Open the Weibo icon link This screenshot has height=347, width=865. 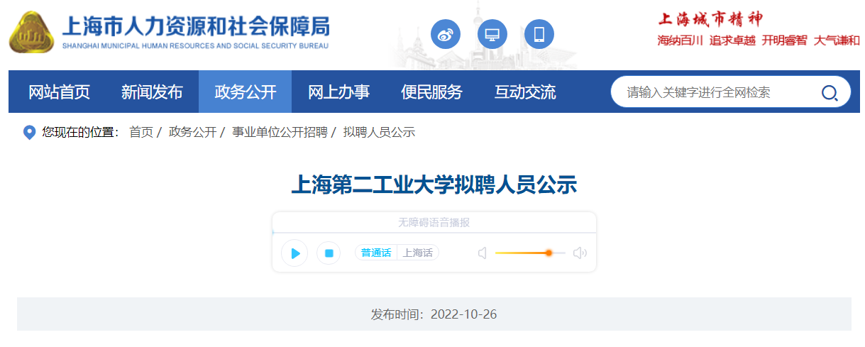click(446, 34)
